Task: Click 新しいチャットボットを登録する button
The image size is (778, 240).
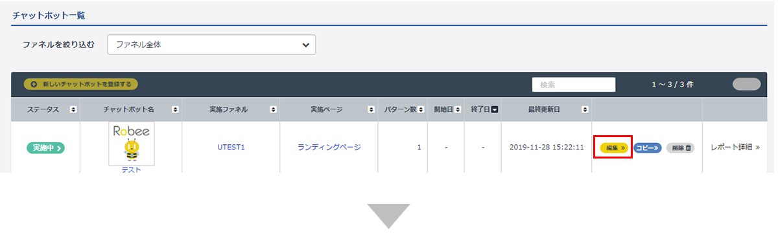Action: (x=81, y=84)
